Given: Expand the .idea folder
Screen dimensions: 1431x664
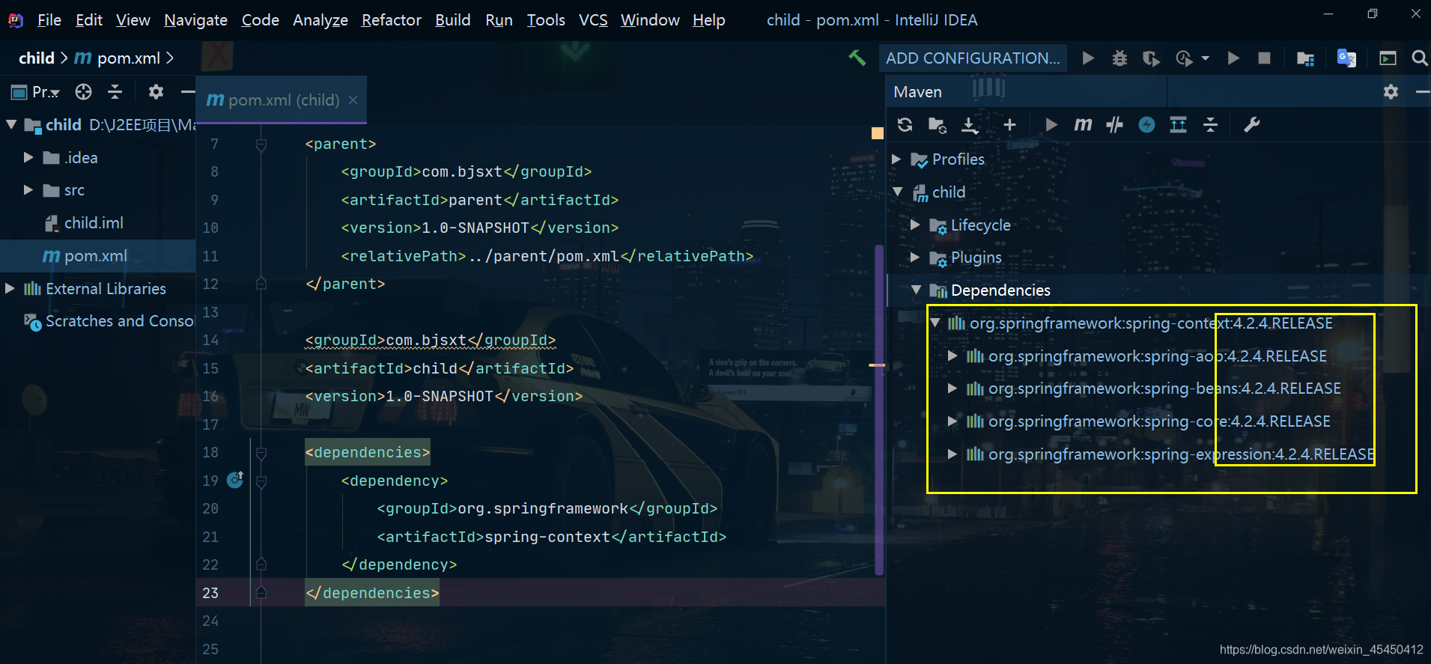Looking at the screenshot, I should tap(28, 157).
